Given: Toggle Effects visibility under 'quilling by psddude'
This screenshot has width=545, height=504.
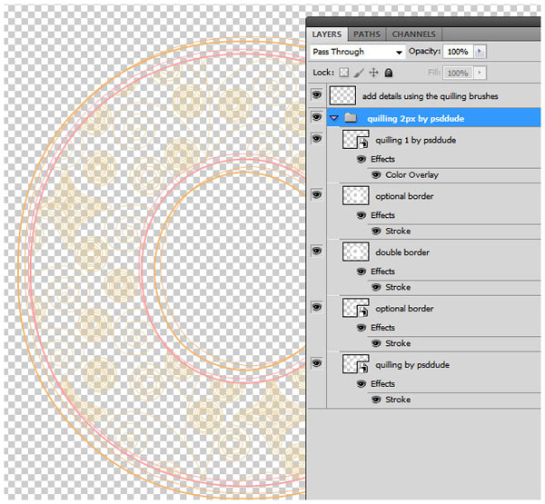Looking at the screenshot, I should pos(362,384).
